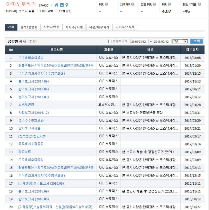Open the 참고서류 link in row 13
The height and width of the screenshot is (210, 209).
point(25,152)
